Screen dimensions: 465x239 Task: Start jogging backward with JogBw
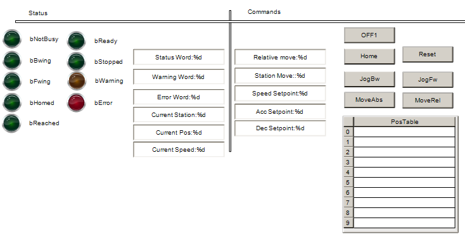click(369, 79)
